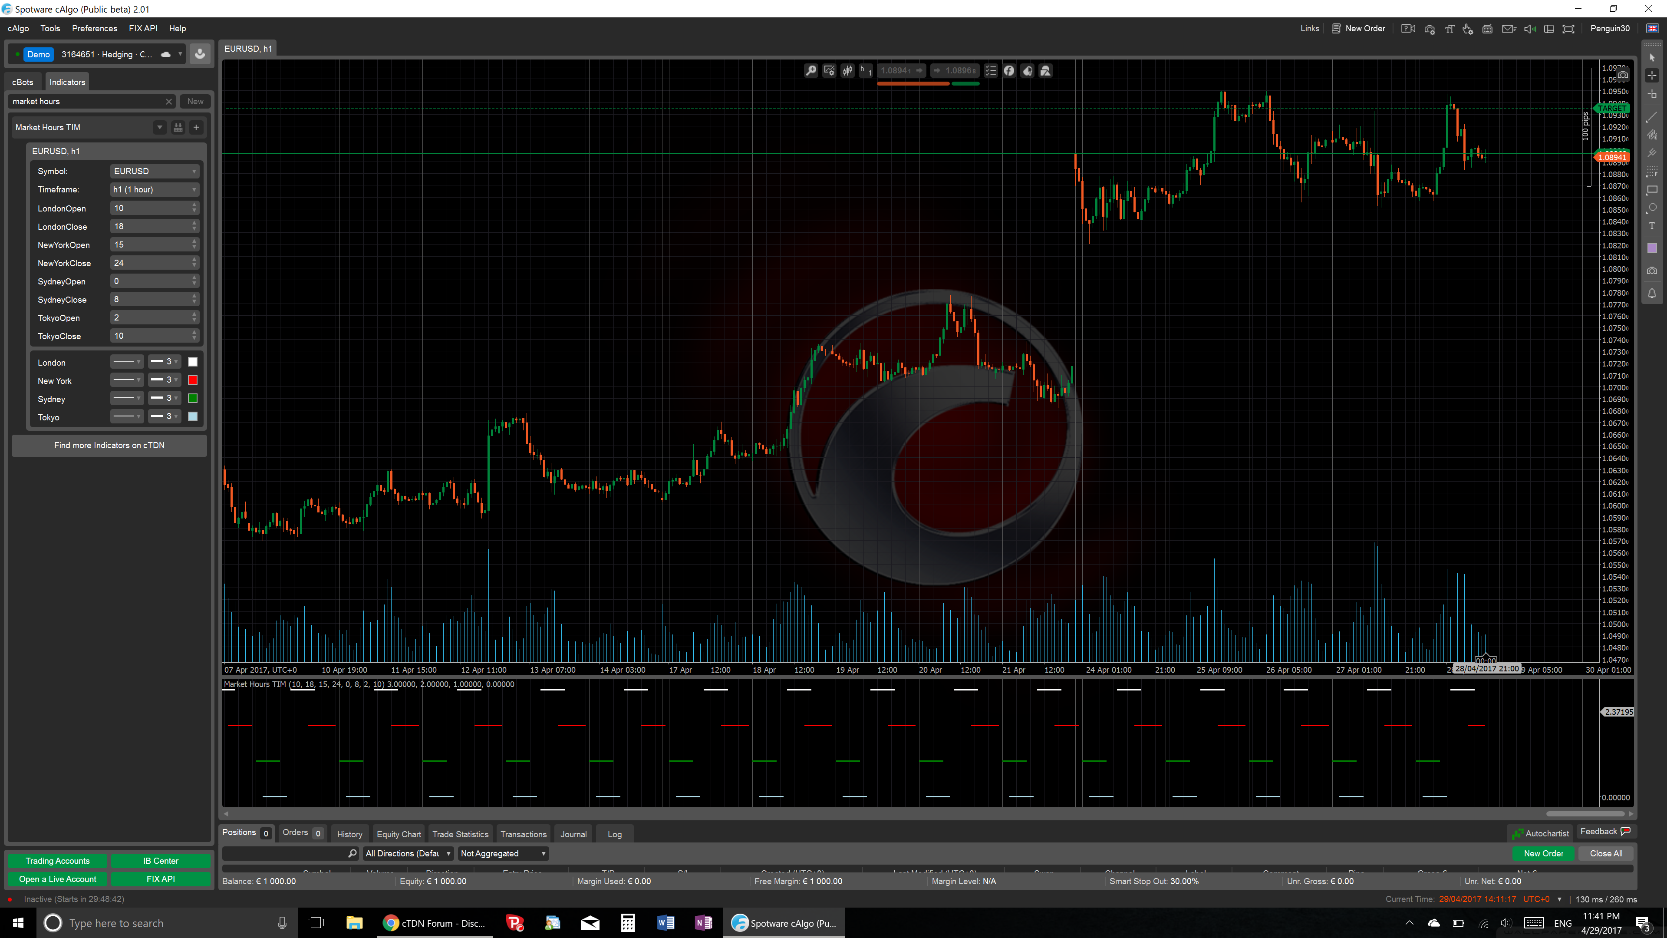Screen dimensions: 1667x938
Task: Select the Fibonacci retracement tool
Action: [x=1652, y=172]
